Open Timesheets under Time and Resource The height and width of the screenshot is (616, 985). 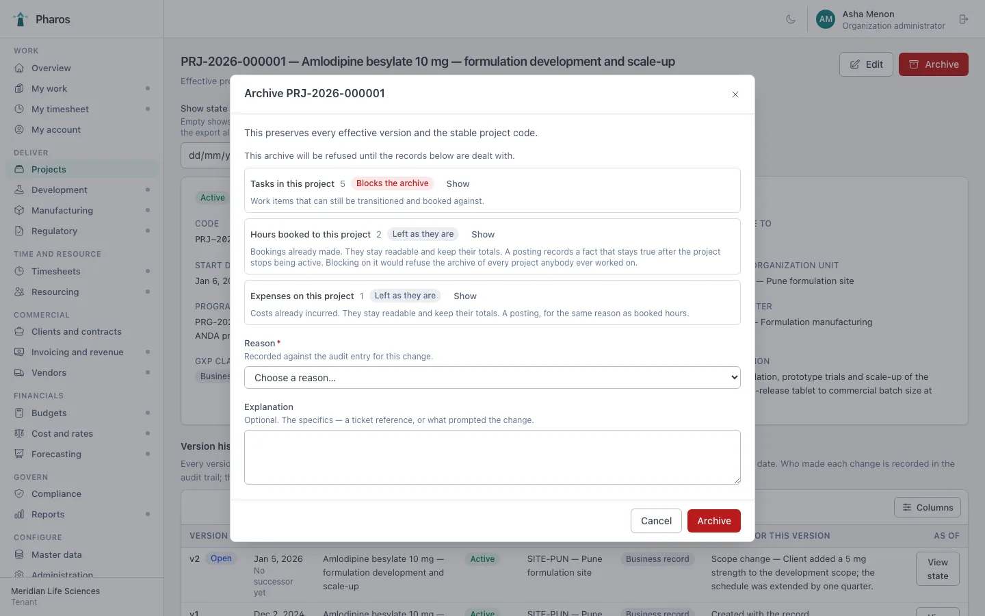56,272
